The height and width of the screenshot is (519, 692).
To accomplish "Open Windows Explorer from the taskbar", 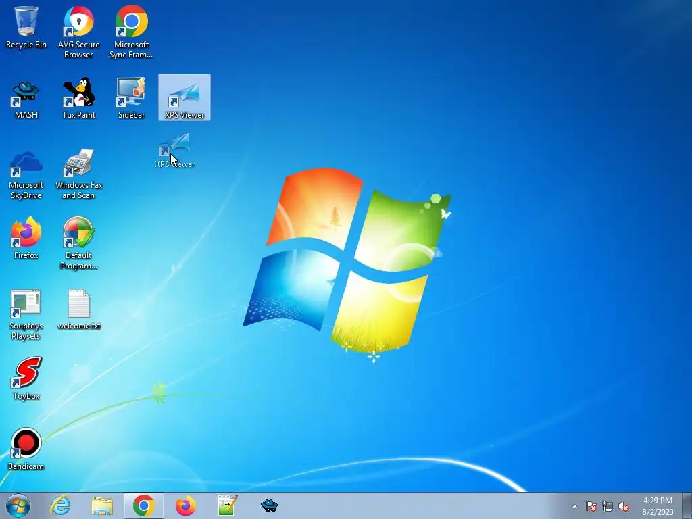I will point(102,505).
